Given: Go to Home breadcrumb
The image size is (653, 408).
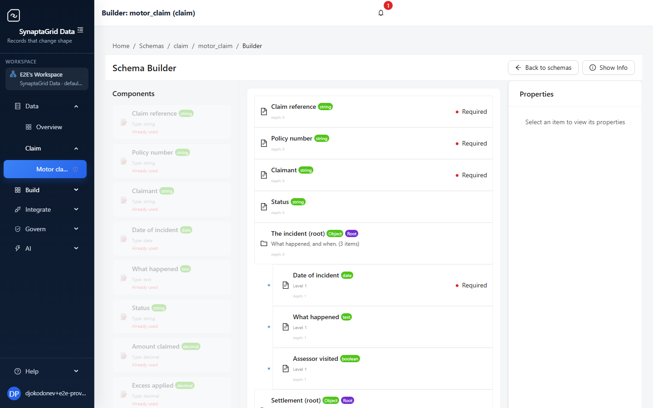Looking at the screenshot, I should [x=121, y=46].
